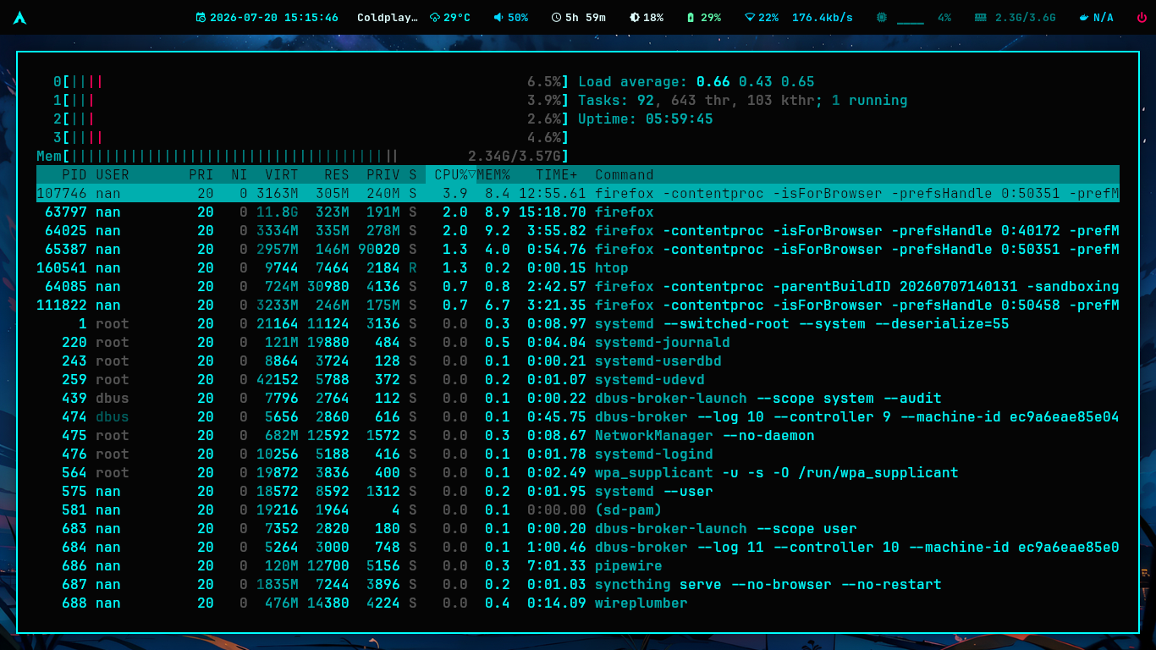Open the red power menu icon

(1142, 18)
